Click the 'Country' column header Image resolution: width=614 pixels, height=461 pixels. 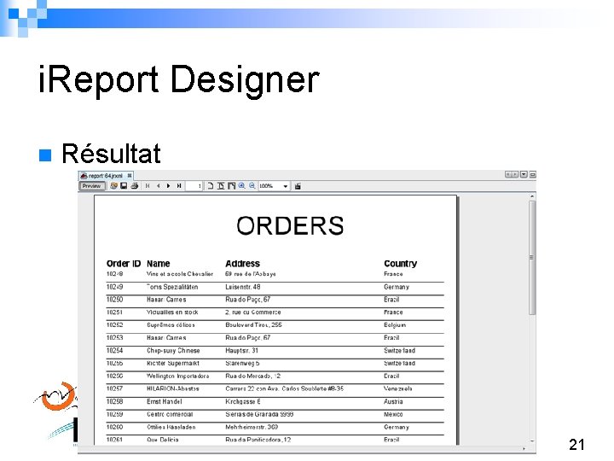[401, 264]
